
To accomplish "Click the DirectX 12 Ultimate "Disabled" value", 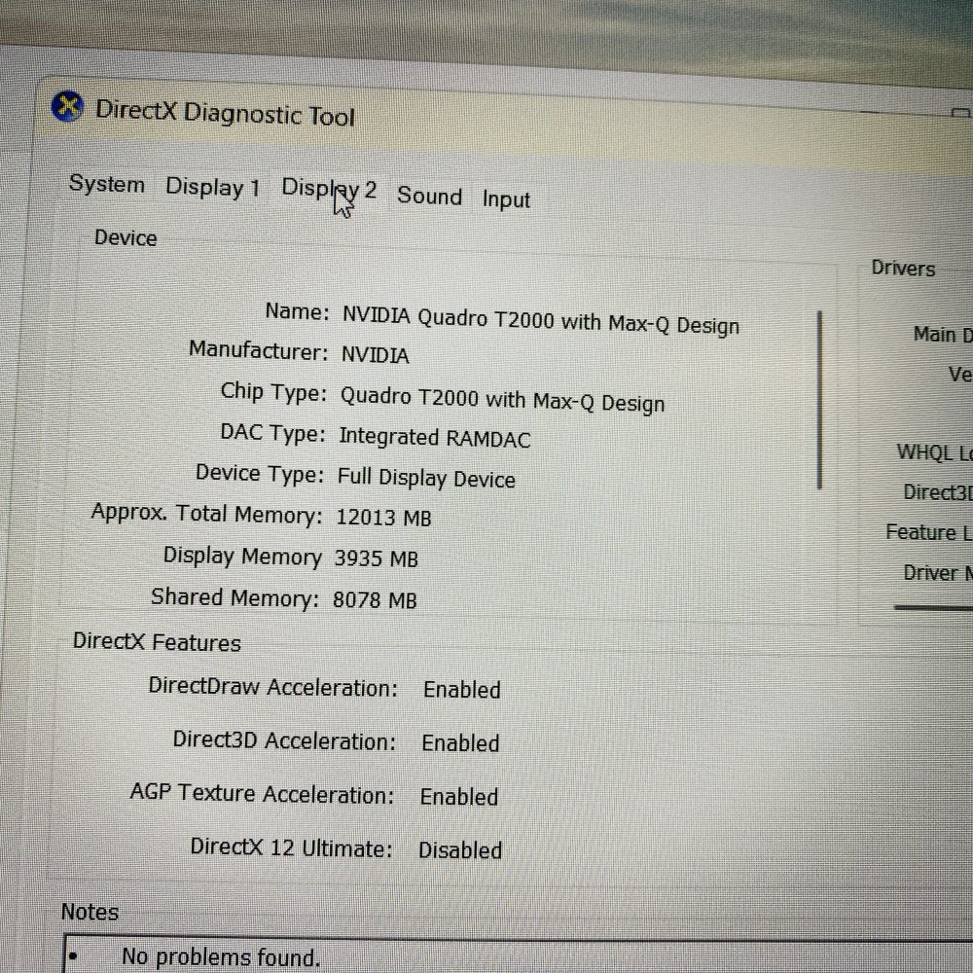I will [x=460, y=849].
